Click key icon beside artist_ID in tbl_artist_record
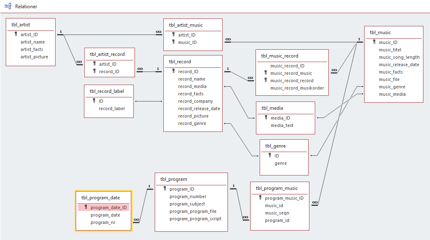Image resolution: width=430 pixels, height=240 pixels. pos(95,64)
